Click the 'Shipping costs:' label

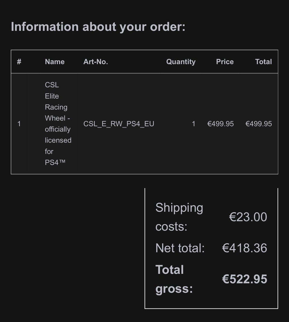tap(179, 217)
